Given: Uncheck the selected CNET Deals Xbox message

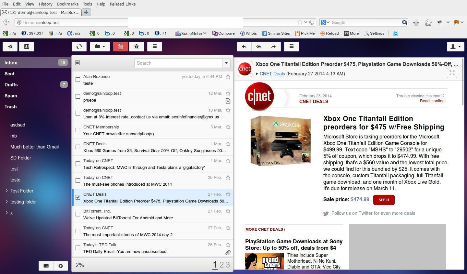Looking at the screenshot, I should [78, 197].
